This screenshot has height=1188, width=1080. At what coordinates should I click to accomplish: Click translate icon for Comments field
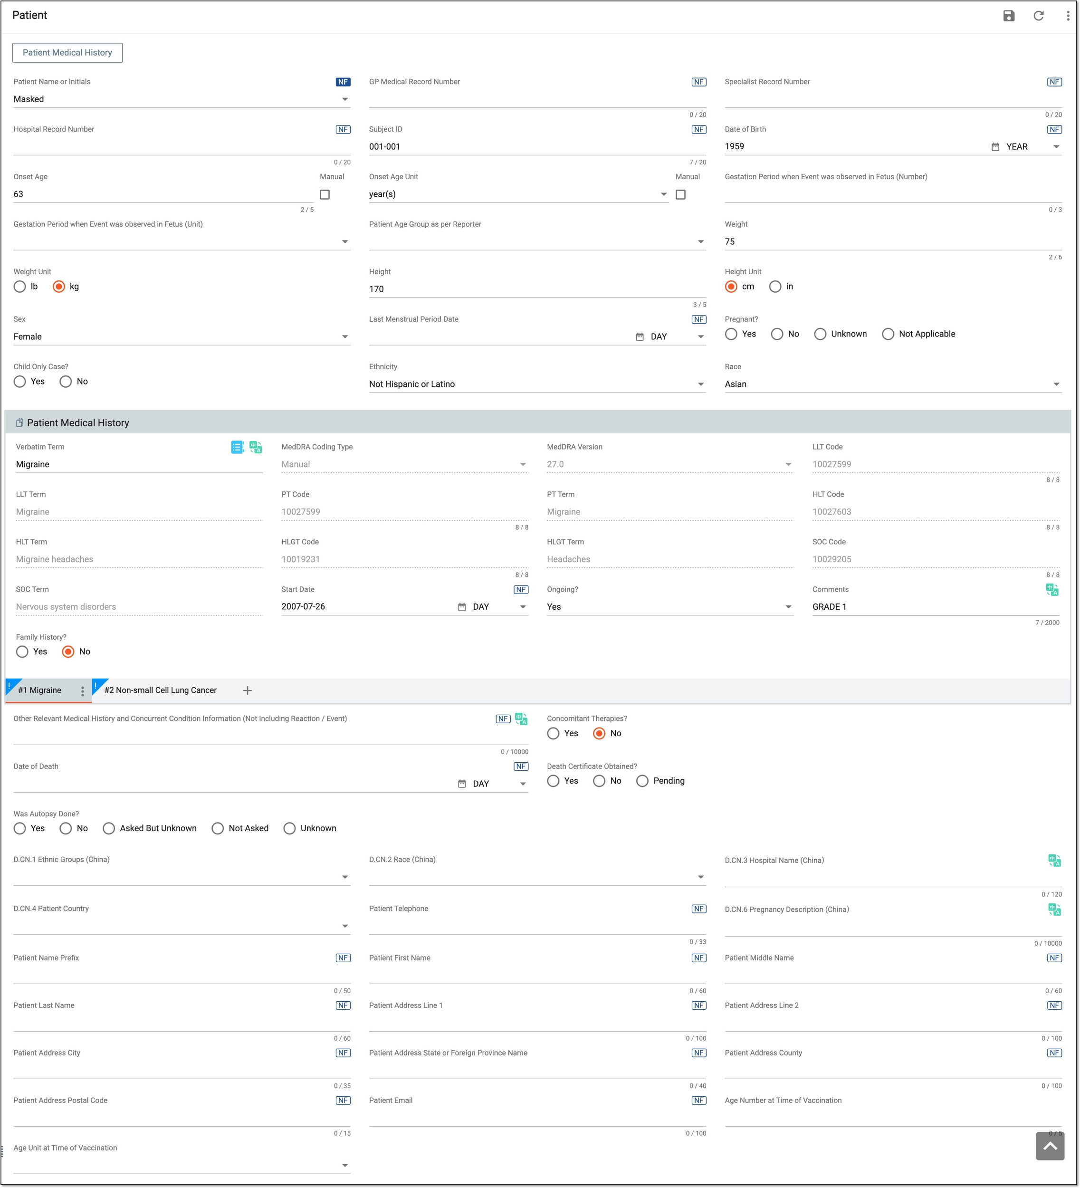click(1052, 590)
